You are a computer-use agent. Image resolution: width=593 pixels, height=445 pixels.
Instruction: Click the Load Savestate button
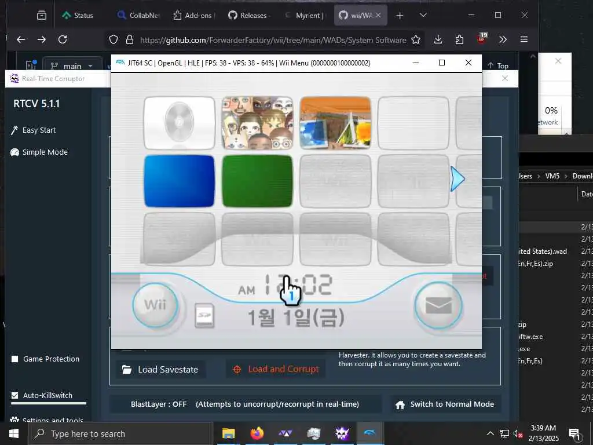point(160,369)
